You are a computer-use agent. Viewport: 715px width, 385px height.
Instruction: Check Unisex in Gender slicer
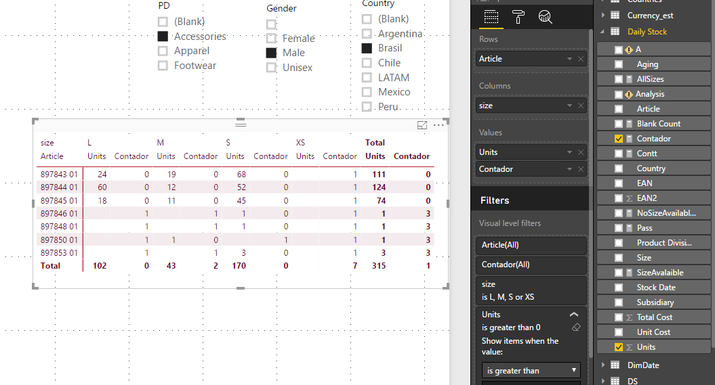coord(271,68)
